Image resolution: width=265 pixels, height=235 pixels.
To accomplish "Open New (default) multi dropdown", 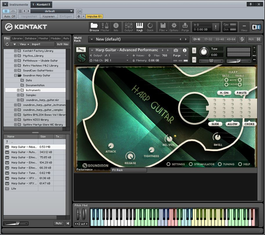I will pyautogui.click(x=92, y=39).
